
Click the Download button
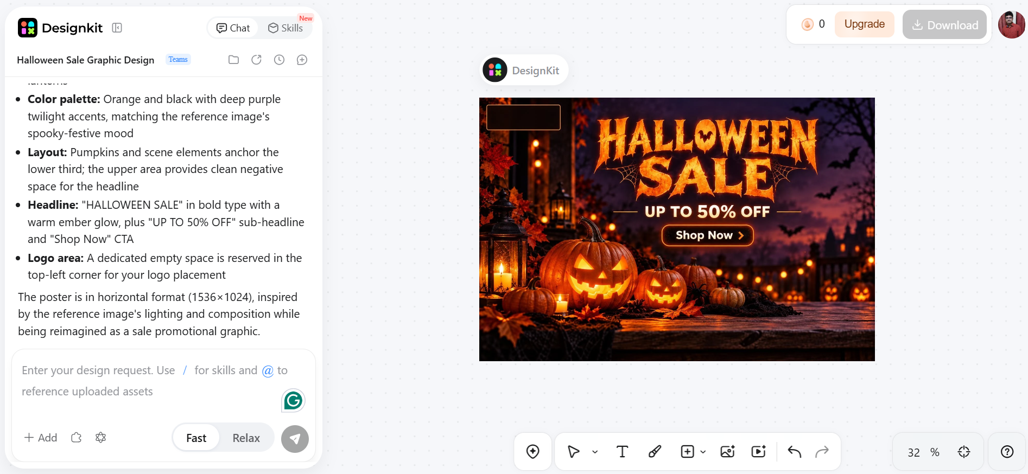click(x=944, y=24)
